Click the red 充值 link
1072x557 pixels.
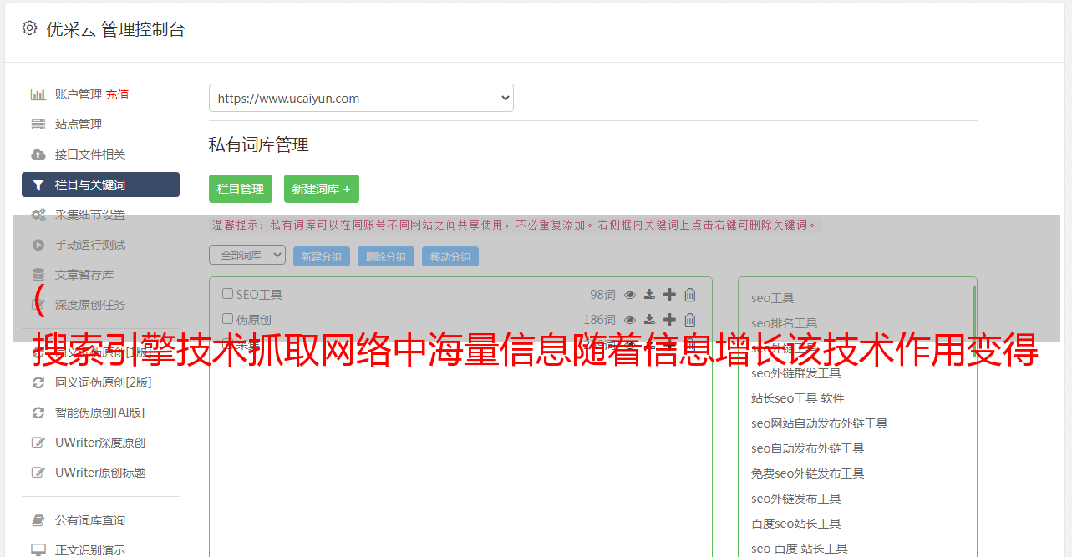pos(117,94)
